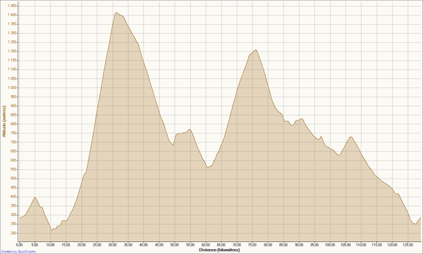Click the '1 150' altitude tick label
This screenshot has width=423, height=254.
pyautogui.click(x=12, y=61)
